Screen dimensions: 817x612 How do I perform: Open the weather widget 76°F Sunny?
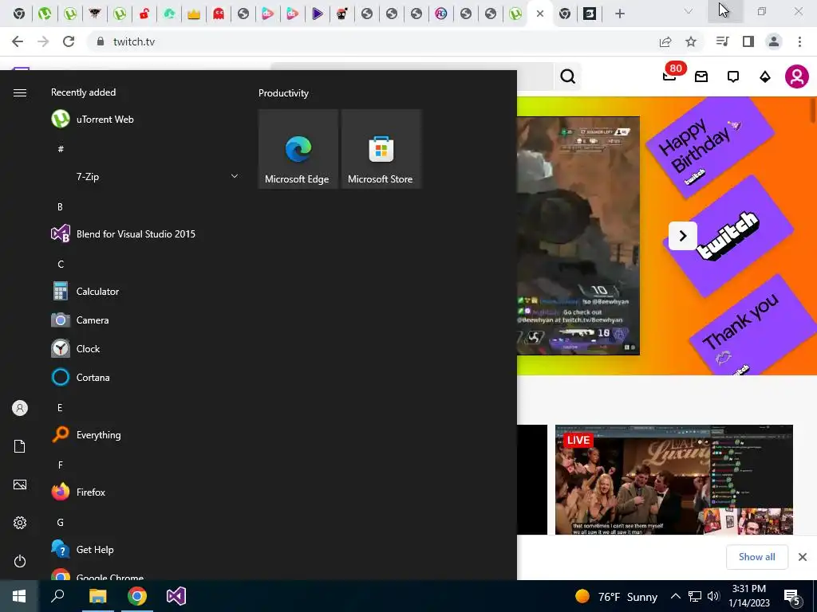coord(617,596)
